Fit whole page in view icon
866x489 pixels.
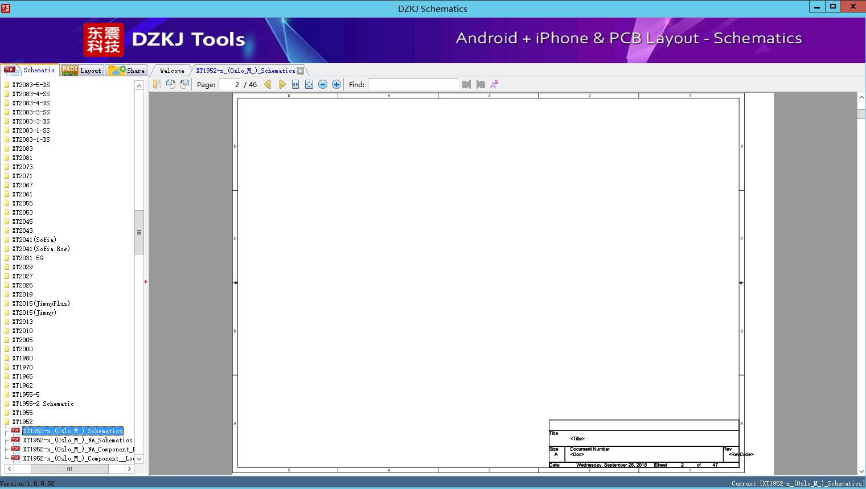(x=309, y=84)
